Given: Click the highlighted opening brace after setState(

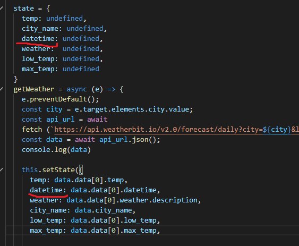Looking at the screenshot, I should pyautogui.click(x=81, y=170).
